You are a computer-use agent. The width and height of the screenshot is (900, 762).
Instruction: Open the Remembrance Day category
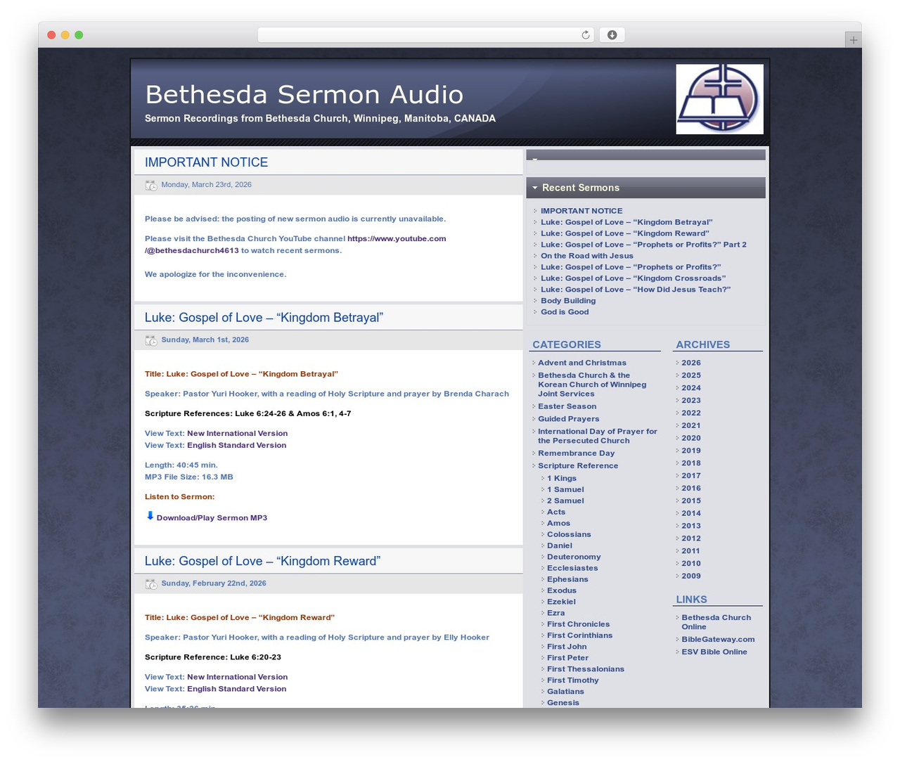click(577, 453)
